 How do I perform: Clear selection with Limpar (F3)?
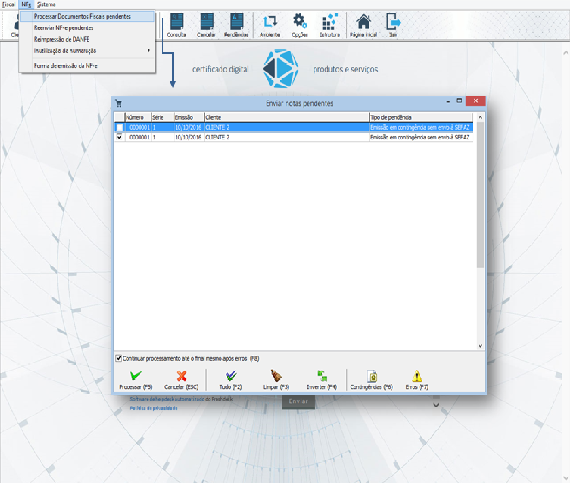tap(276, 380)
